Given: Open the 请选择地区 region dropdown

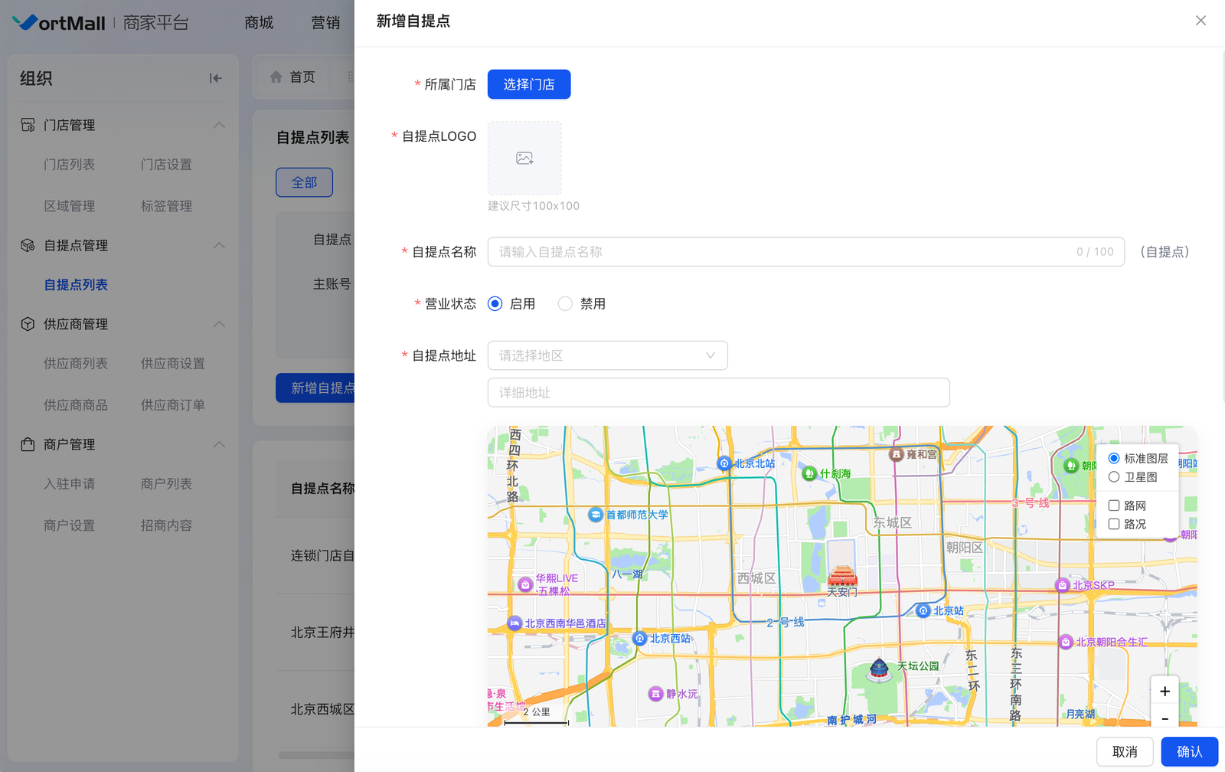Looking at the screenshot, I should pyautogui.click(x=607, y=355).
